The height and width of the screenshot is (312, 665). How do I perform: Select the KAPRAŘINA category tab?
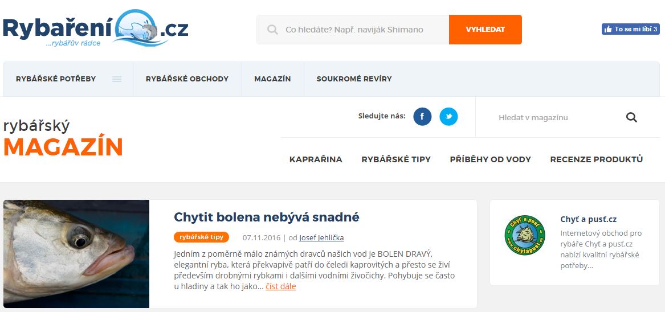(x=316, y=159)
